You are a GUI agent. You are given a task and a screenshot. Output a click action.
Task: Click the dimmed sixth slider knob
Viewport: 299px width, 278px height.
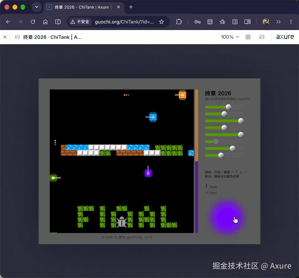(x=216, y=141)
